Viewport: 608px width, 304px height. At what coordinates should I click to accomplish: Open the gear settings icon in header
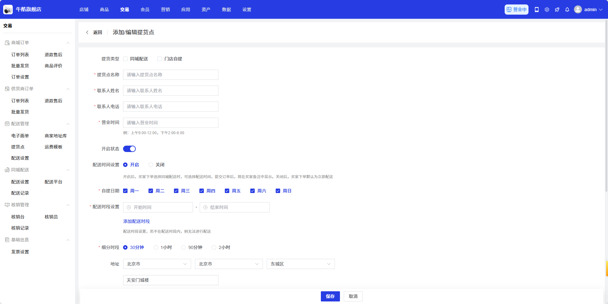(x=547, y=10)
